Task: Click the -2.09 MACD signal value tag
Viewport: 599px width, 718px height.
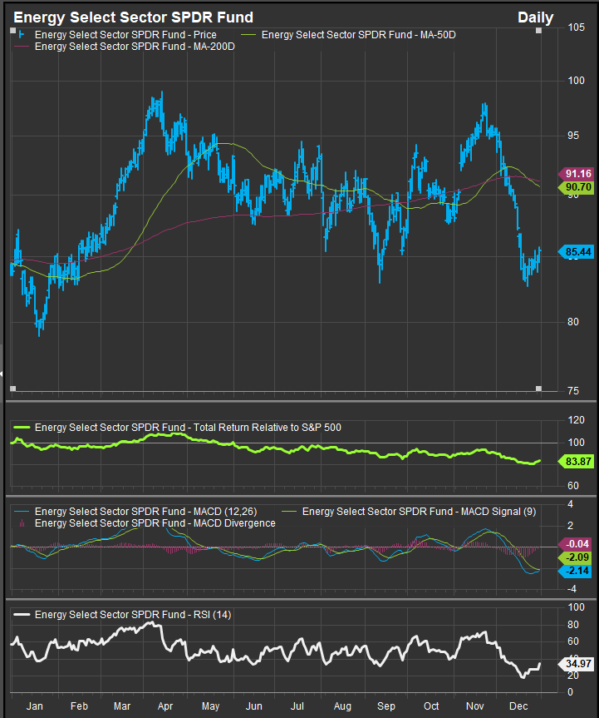Action: click(576, 557)
